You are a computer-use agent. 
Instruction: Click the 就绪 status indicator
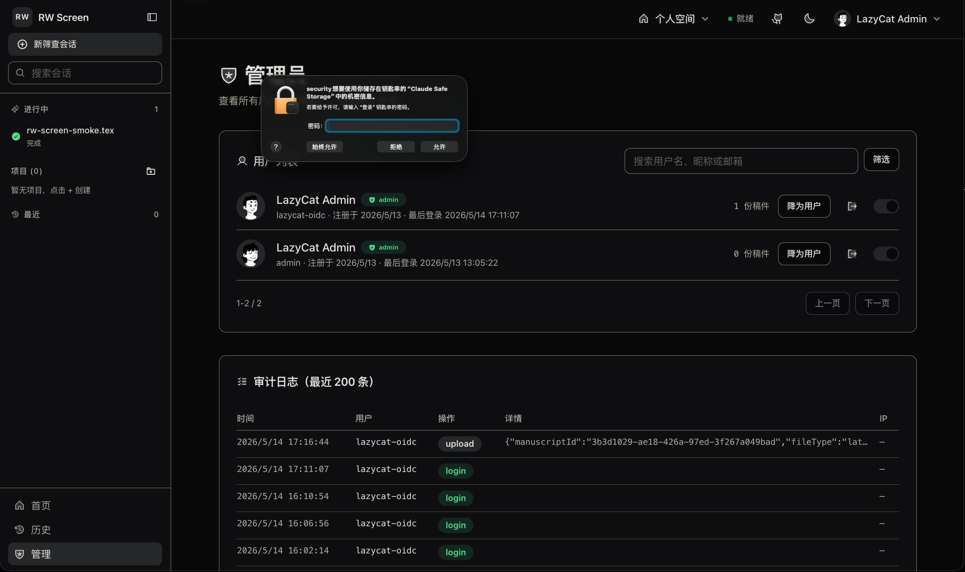pos(740,19)
